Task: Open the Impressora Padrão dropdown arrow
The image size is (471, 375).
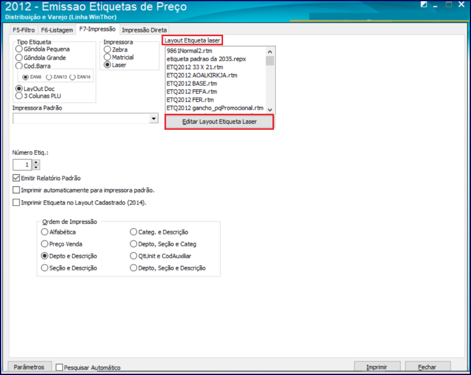Action: pyautogui.click(x=154, y=118)
